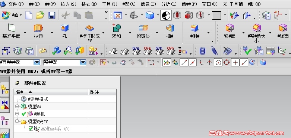
Task: Click the green check validation icon in toolbar
Action: [x=247, y=51]
